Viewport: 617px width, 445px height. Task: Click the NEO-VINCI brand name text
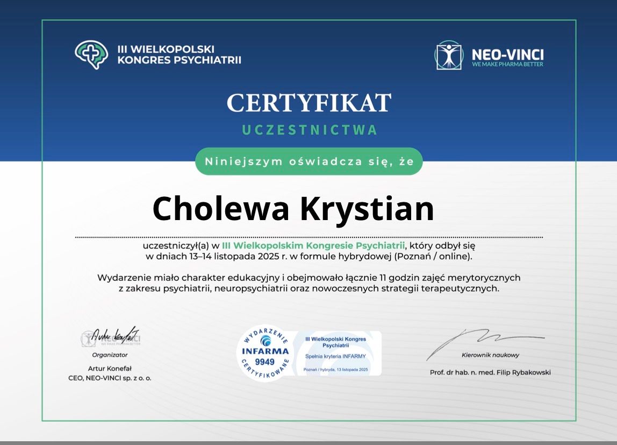(507, 54)
